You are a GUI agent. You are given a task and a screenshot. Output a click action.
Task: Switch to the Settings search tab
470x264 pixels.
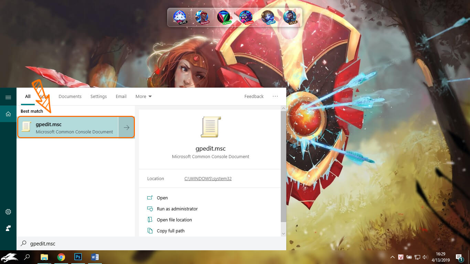98,97
